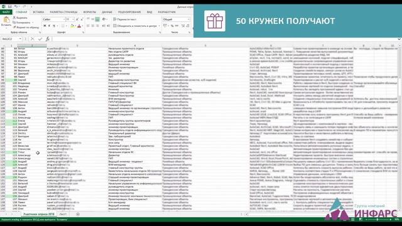Redo the last undone action

click(25, 6)
